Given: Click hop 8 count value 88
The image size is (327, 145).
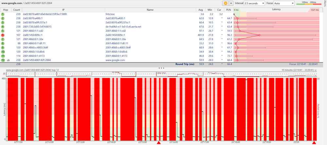Looking at the screenshot, I should (19, 43).
